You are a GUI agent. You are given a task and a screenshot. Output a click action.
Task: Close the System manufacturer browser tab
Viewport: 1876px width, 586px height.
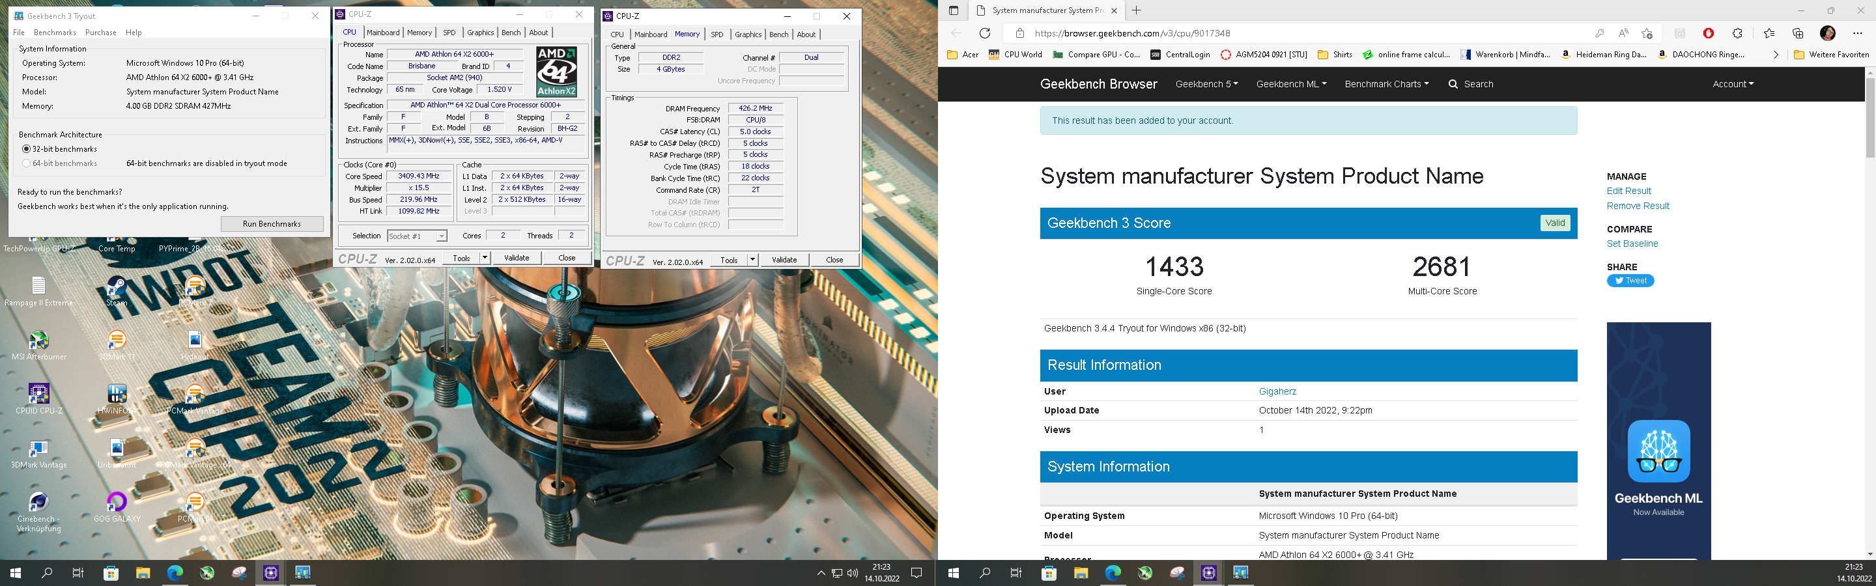(1113, 10)
